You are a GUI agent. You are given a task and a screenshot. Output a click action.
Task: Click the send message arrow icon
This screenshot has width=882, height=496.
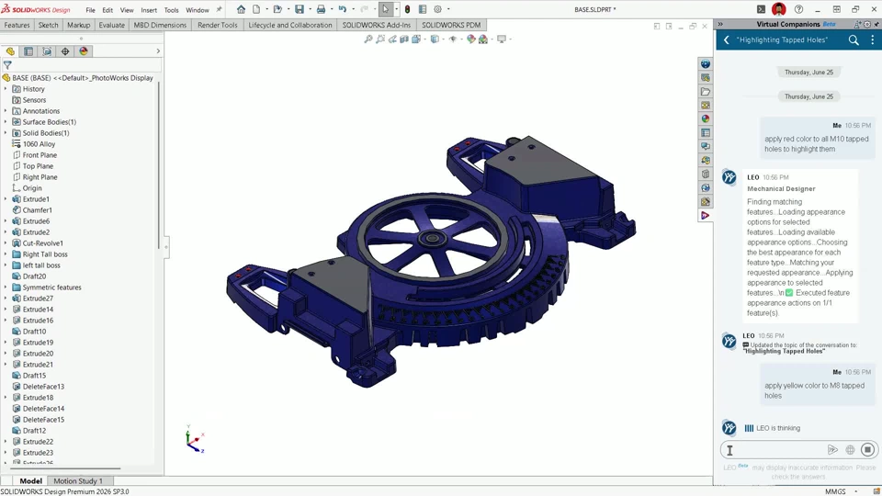[x=832, y=450]
